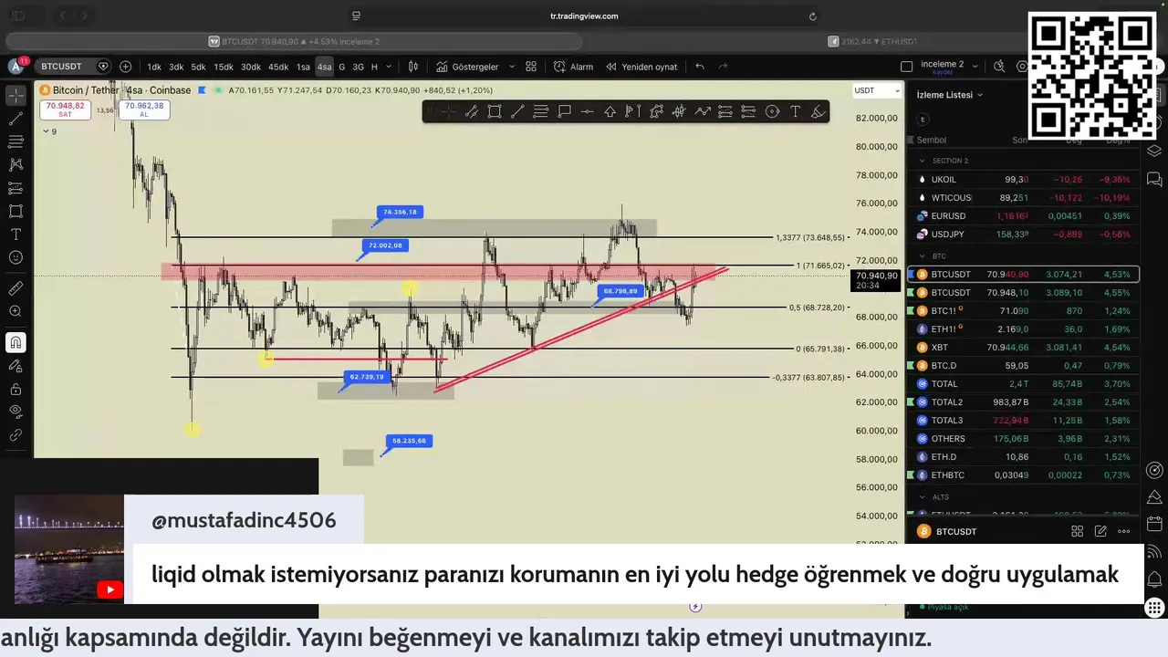
Task: Pick rectangle tool in floating drawing toolbar
Action: (x=494, y=111)
